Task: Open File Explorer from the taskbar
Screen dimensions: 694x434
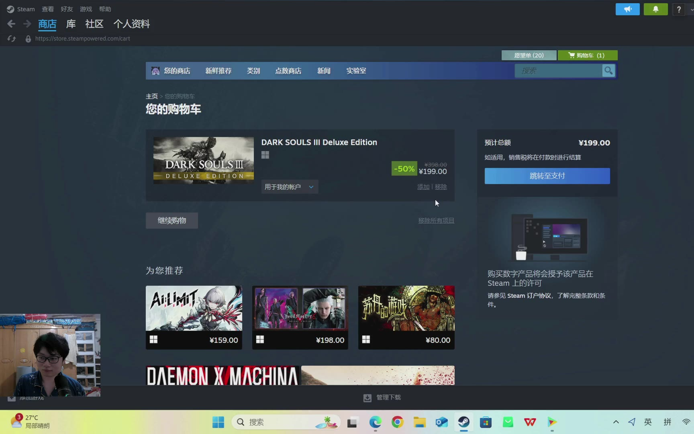Action: (x=419, y=422)
